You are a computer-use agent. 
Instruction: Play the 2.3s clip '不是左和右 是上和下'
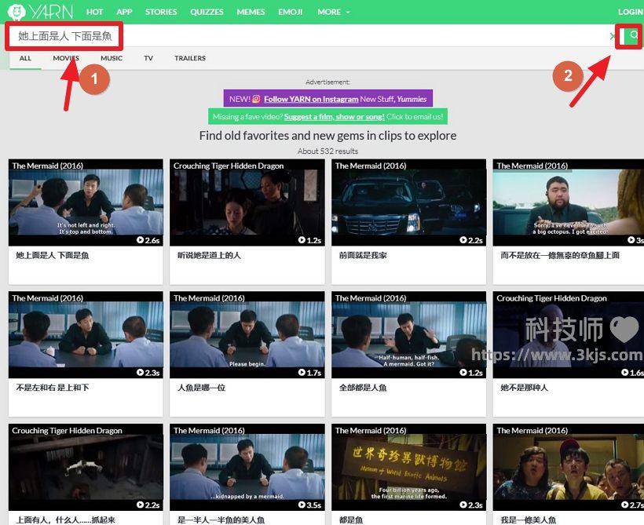click(140, 373)
